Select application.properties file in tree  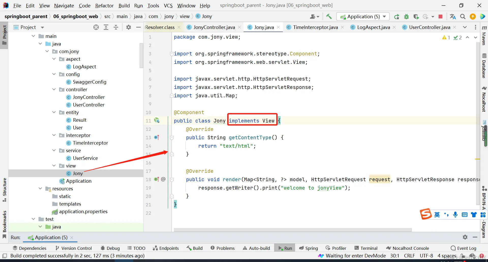(83, 211)
